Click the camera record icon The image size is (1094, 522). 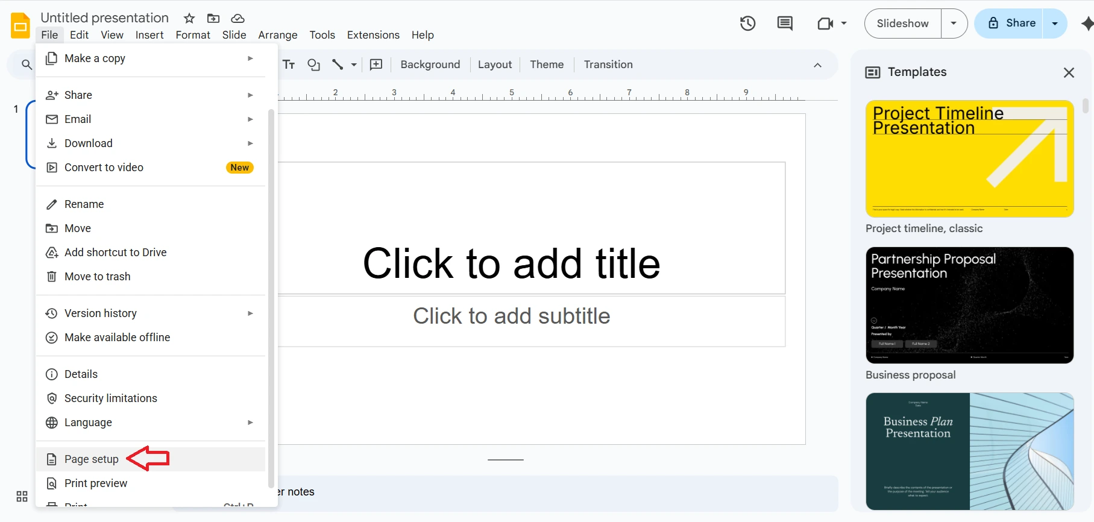coord(825,24)
